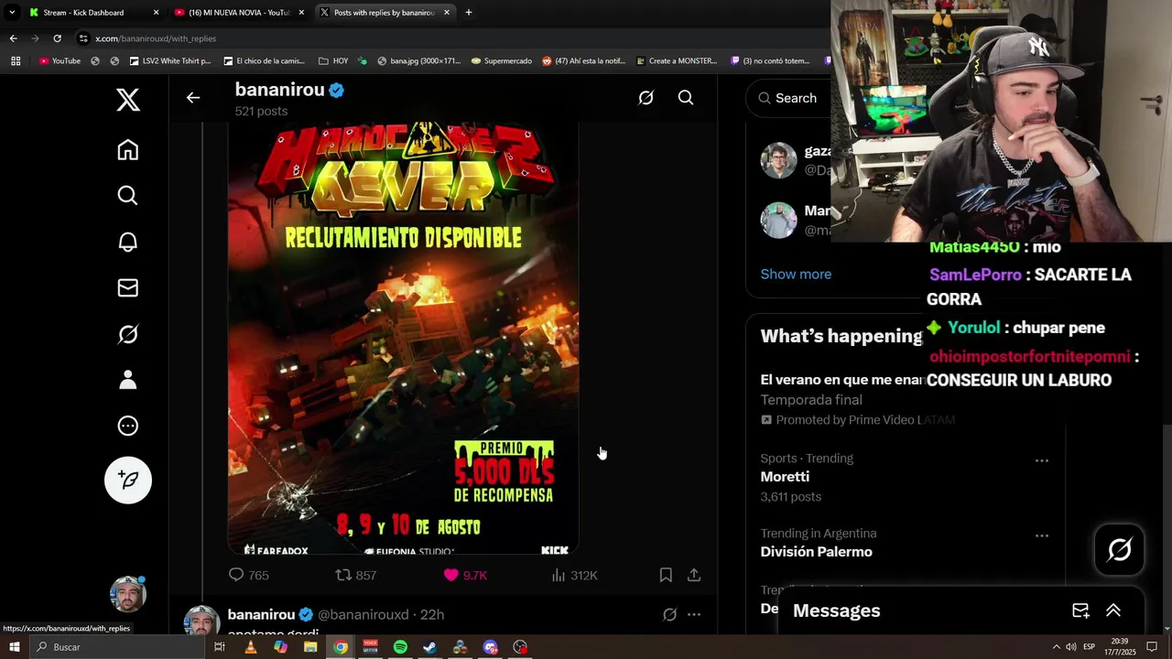Click the address bar URL
Screen dimensions: 1172x659
pyautogui.click(x=156, y=38)
